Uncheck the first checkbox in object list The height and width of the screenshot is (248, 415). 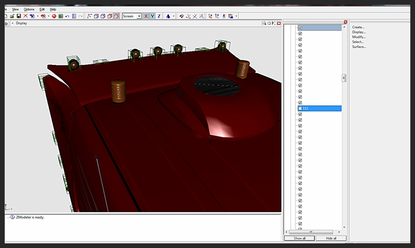point(300,27)
